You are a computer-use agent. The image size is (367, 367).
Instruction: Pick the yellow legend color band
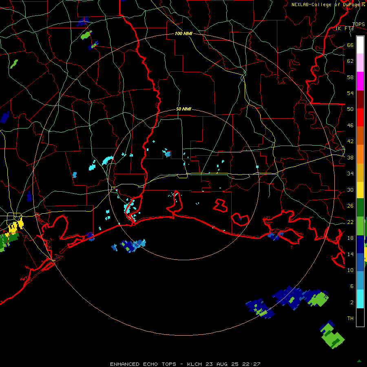pyautogui.click(x=360, y=190)
